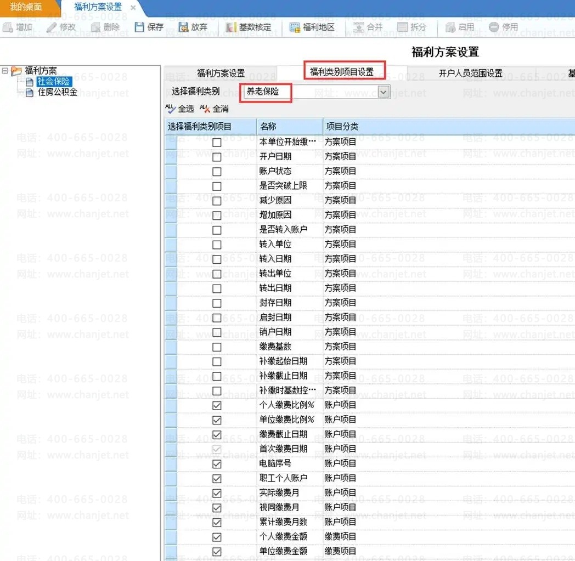Close the 福利方案设置 window tab
Image resolution: width=575 pixels, height=561 pixels.
tap(133, 8)
